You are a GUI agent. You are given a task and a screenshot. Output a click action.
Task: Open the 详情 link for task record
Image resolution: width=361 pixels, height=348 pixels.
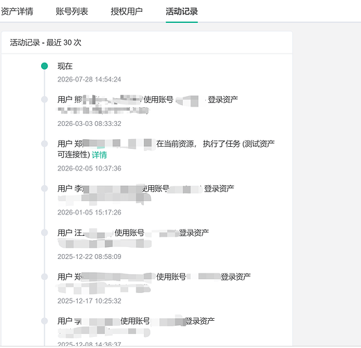point(99,155)
